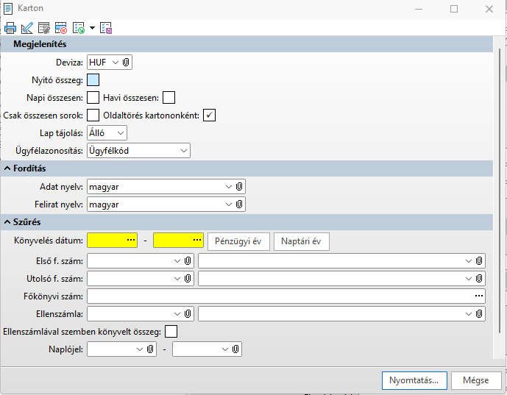The image size is (507, 395).
Task: Click the paperclip in Első f. szám code field
Action: point(188,261)
